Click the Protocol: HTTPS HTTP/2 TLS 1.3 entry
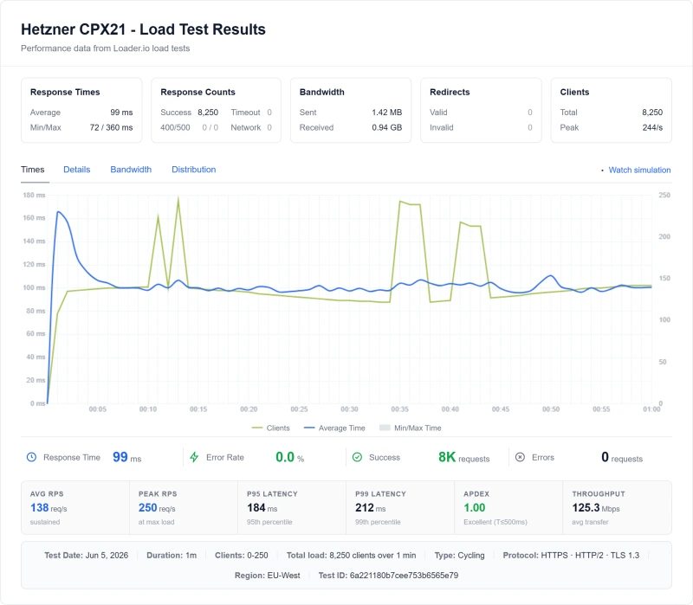 click(x=571, y=555)
